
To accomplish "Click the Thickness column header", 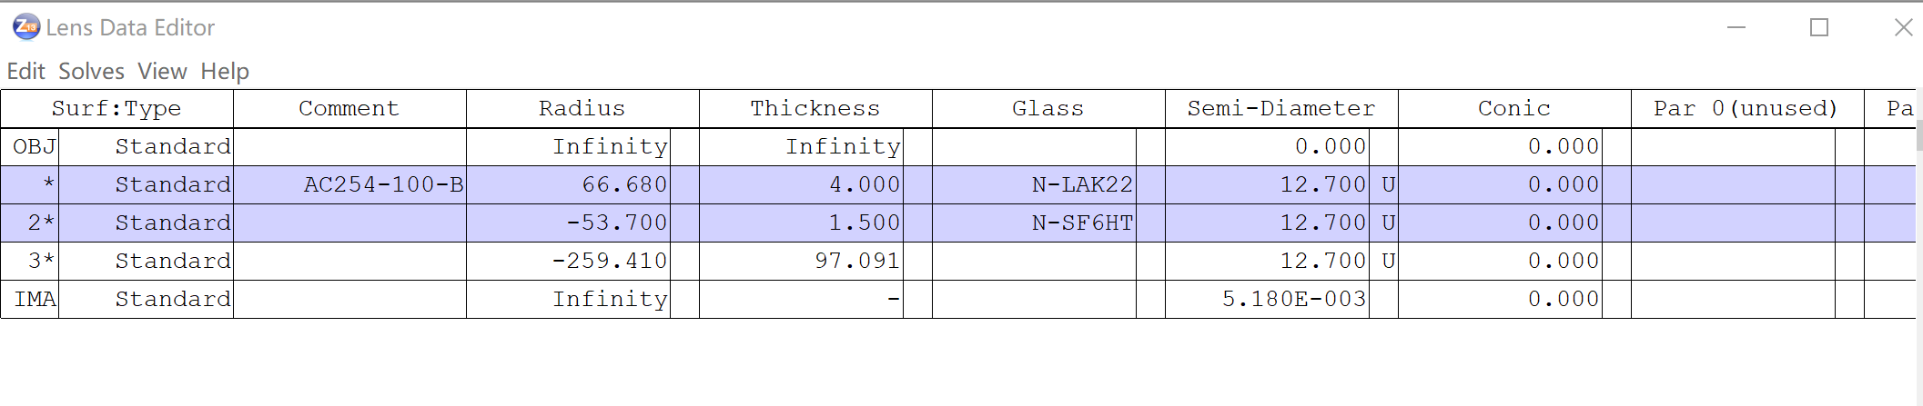I will click(815, 109).
